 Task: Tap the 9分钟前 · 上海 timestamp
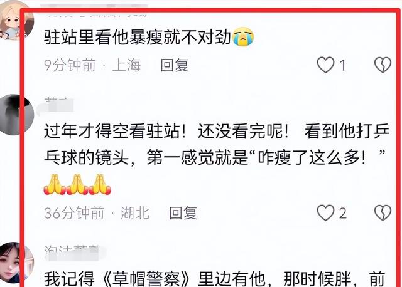pyautogui.click(x=92, y=65)
